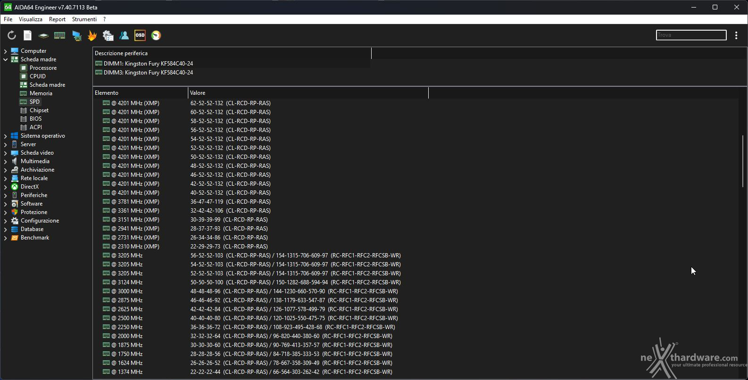Click the Trova search field

pyautogui.click(x=691, y=35)
